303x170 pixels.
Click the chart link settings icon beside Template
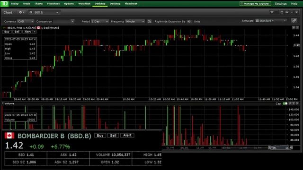[x=294, y=21]
